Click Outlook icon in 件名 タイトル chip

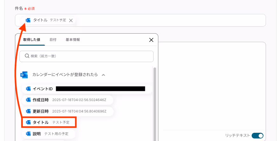coord(28,20)
